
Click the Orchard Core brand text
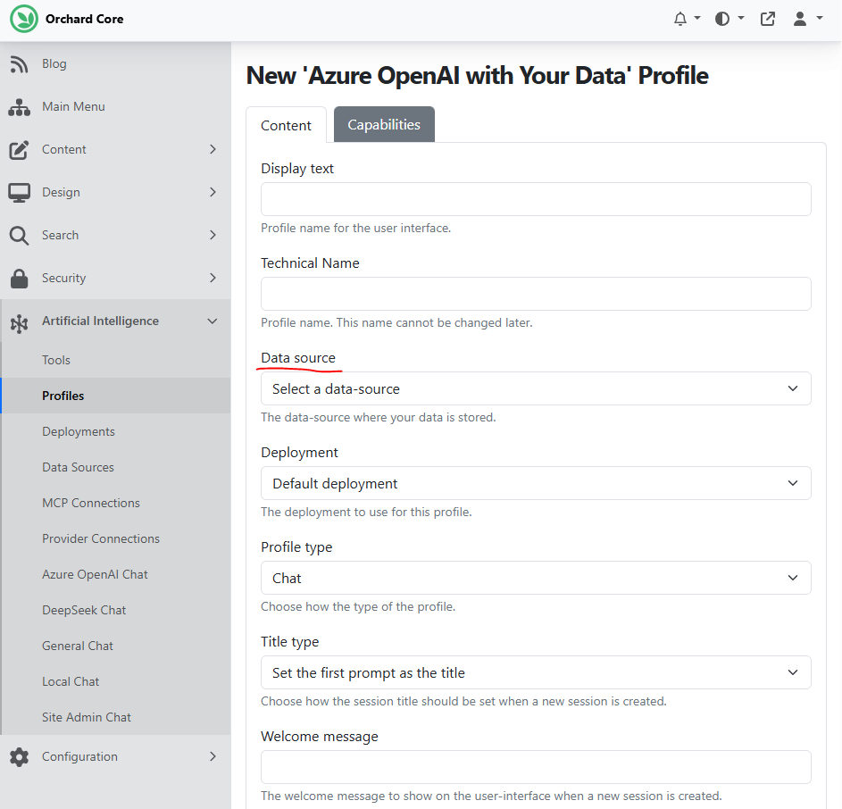[84, 19]
